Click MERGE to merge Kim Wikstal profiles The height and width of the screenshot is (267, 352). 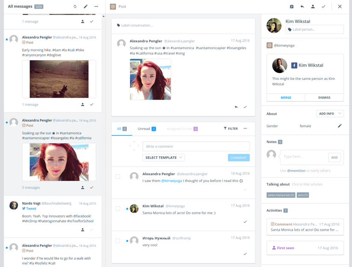[x=286, y=97]
